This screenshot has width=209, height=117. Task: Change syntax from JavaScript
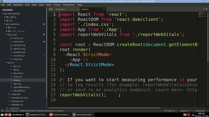[200, 110]
